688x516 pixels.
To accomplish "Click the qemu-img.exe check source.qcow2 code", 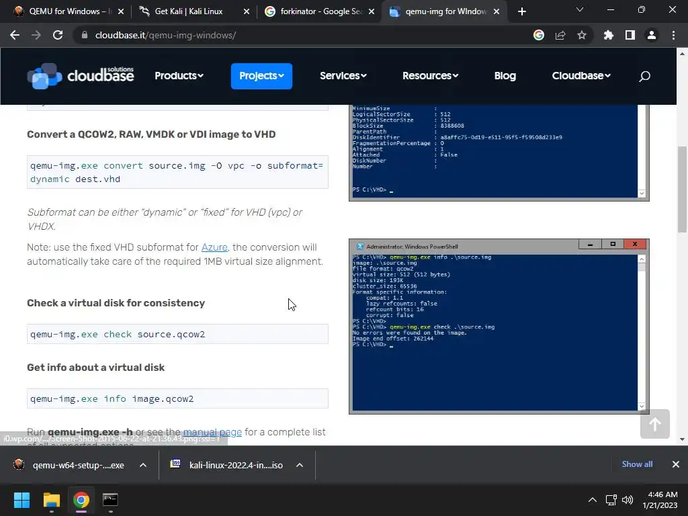I will pyautogui.click(x=177, y=335).
